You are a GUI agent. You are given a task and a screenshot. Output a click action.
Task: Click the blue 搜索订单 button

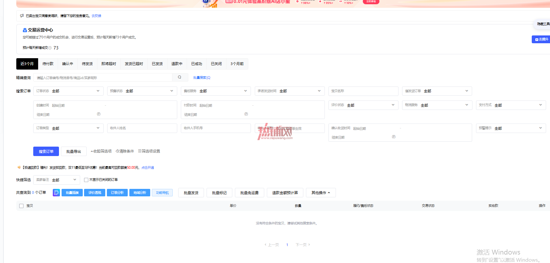(46, 151)
